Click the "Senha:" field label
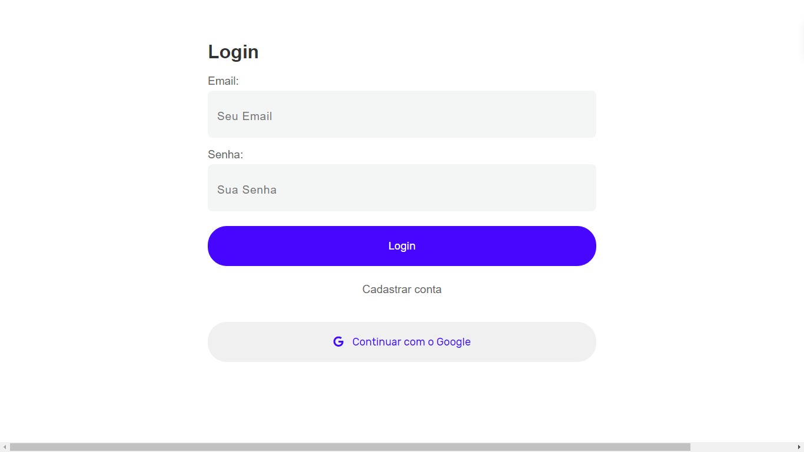Image resolution: width=804 pixels, height=452 pixels. coord(225,155)
